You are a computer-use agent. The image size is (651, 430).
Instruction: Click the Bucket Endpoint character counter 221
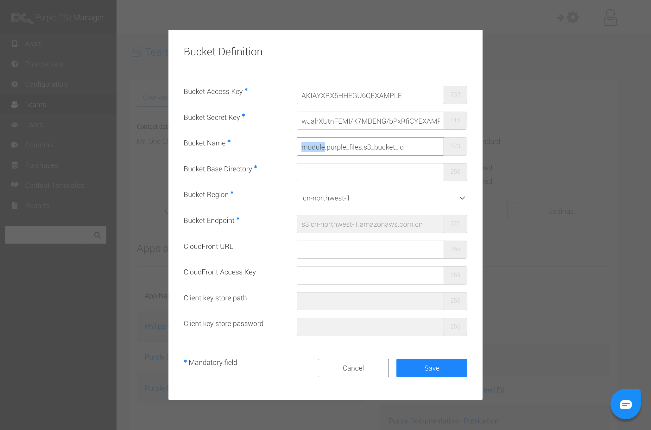[455, 224]
